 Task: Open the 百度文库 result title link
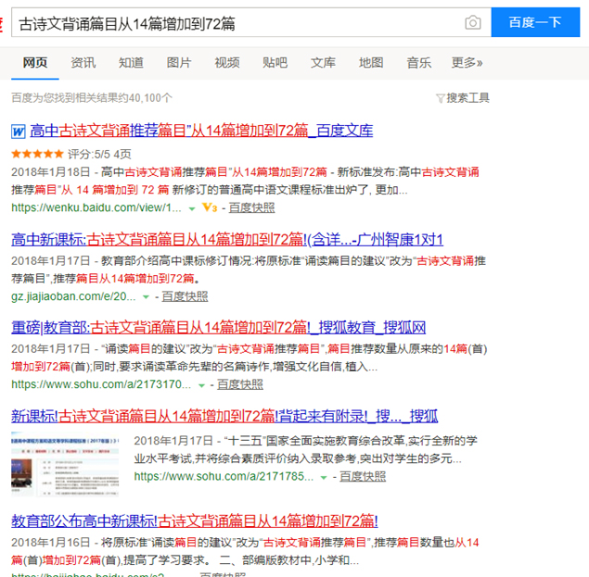pyautogui.click(x=201, y=131)
